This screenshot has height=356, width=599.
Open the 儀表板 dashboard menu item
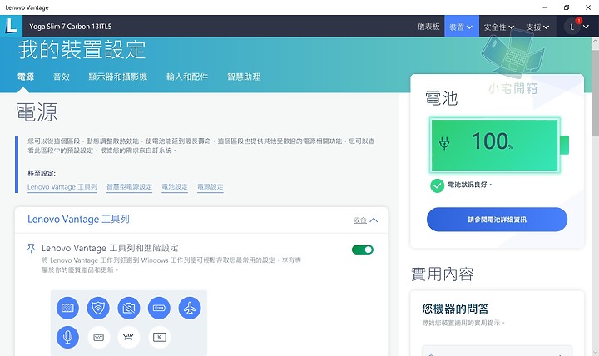[x=428, y=27]
